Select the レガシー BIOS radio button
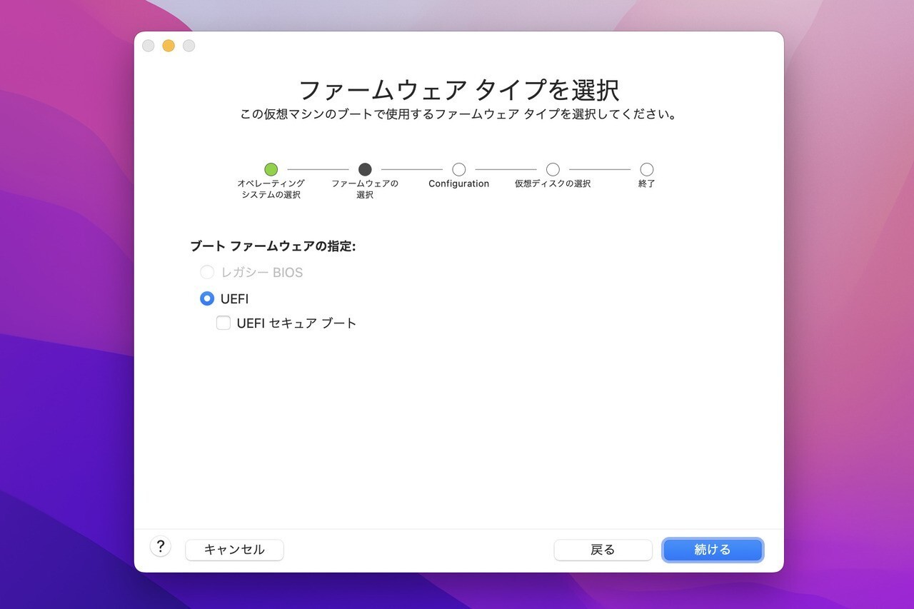Image resolution: width=914 pixels, height=609 pixels. click(207, 272)
